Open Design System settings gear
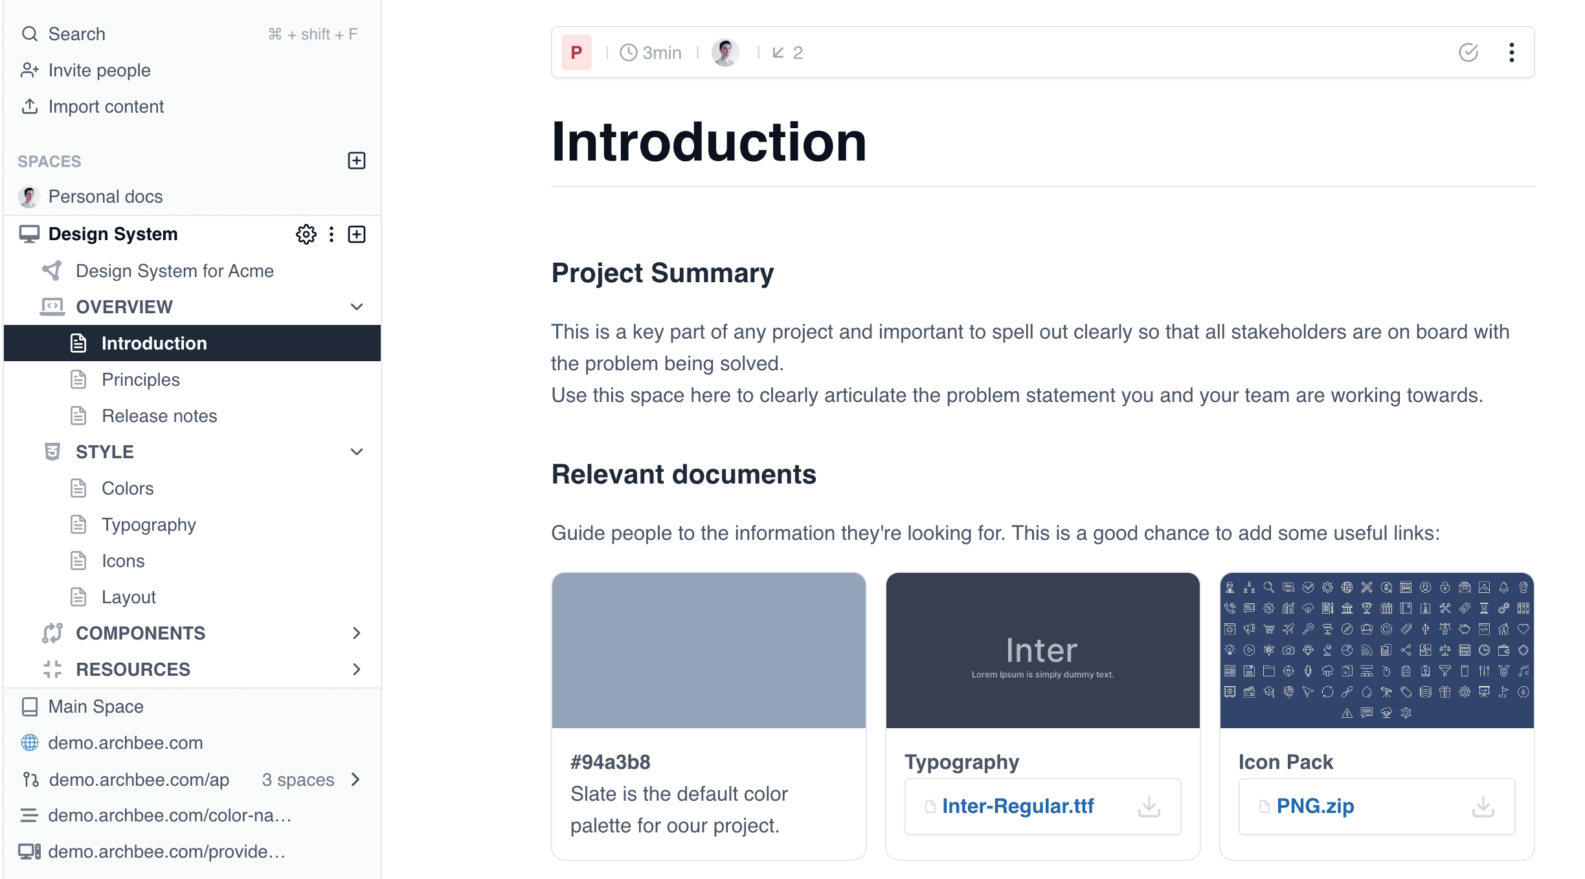This screenshot has width=1585, height=879. 306,234
